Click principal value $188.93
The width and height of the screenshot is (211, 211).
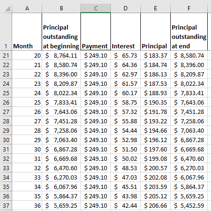pyautogui.click(x=155, y=93)
